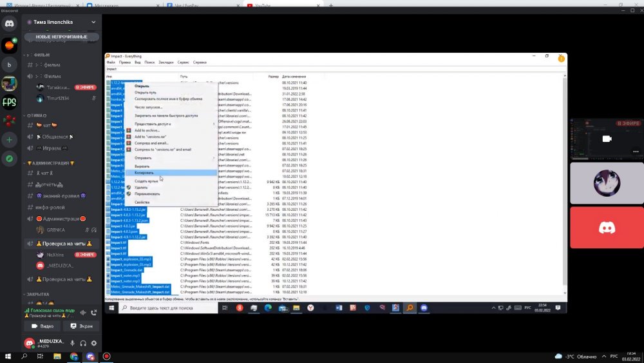Open more options on the stream tile
This screenshot has width=644, height=363.
point(636,152)
